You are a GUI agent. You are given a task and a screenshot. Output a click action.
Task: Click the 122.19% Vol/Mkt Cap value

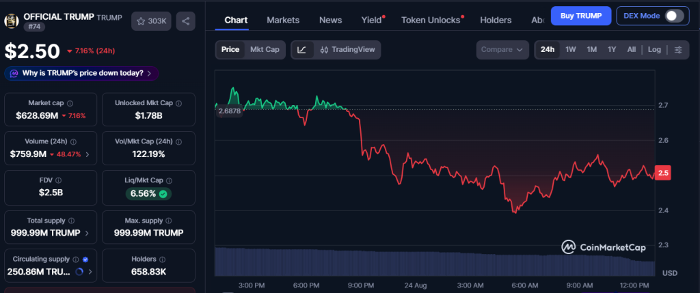tap(148, 155)
